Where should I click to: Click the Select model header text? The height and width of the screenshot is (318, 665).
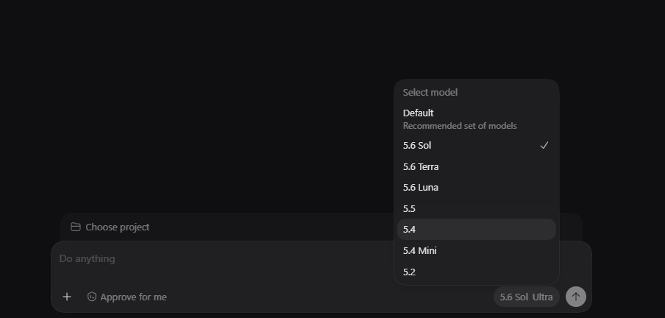pyautogui.click(x=430, y=92)
